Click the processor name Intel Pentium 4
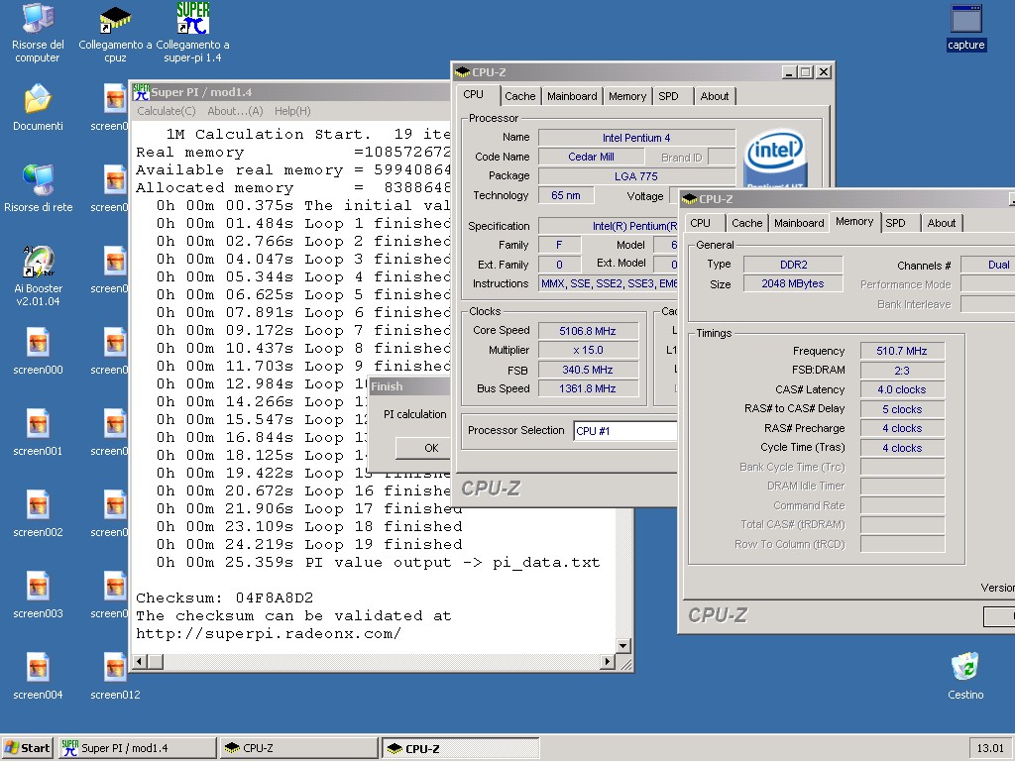Image resolution: width=1015 pixels, height=761 pixels. [636, 138]
